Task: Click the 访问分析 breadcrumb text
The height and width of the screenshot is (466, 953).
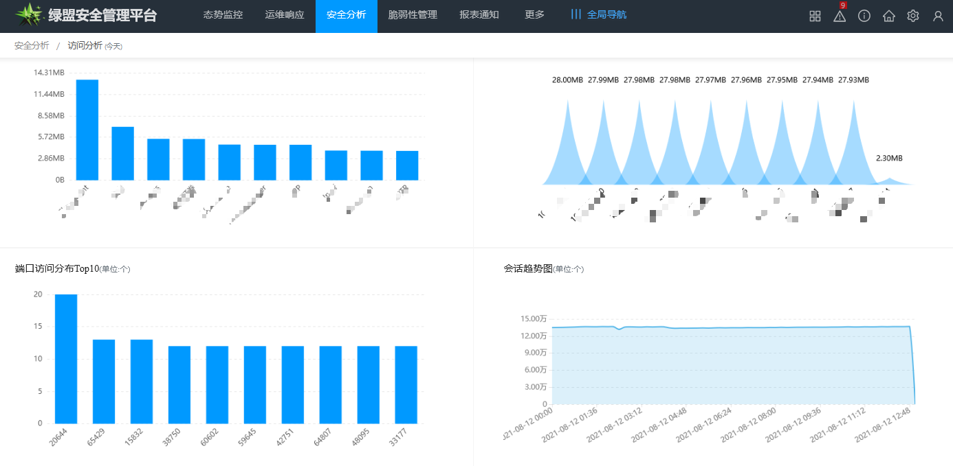Action: pos(85,45)
